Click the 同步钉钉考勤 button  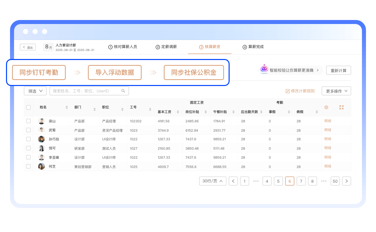pos(39,73)
